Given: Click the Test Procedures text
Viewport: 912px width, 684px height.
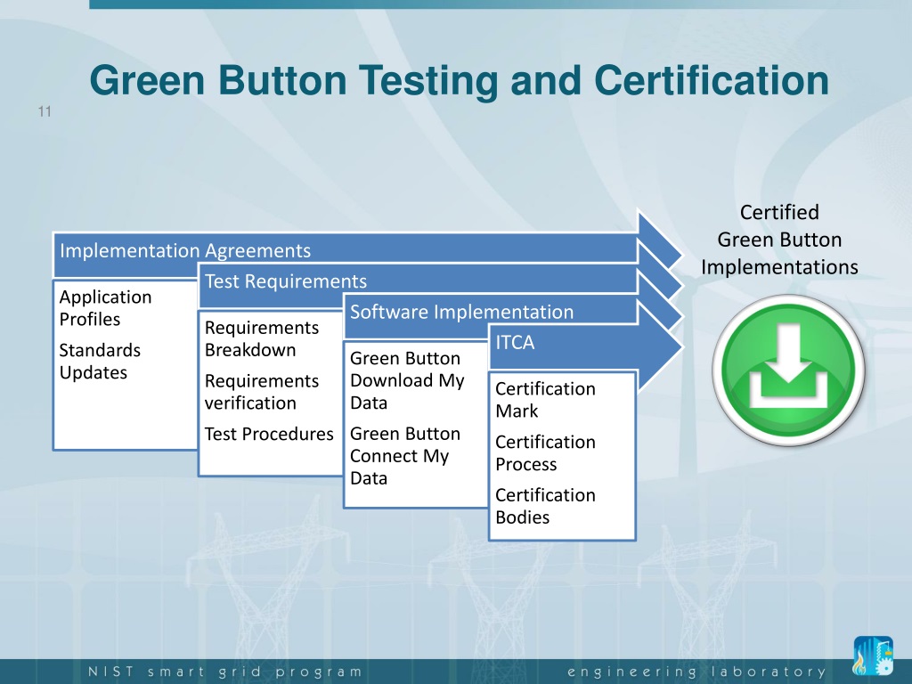Looking at the screenshot, I should click(269, 434).
